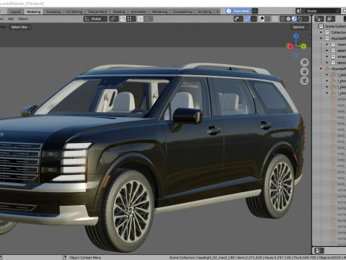Switch to the Compositing workspace tab
This screenshot has height=260, width=346.
click(182, 12)
